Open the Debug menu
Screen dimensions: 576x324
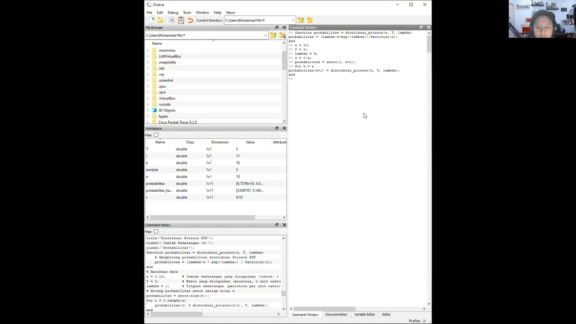tap(173, 13)
